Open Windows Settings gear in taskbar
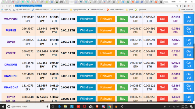Image resolution: width=195 pixels, height=109 pixels. (x=122, y=107)
